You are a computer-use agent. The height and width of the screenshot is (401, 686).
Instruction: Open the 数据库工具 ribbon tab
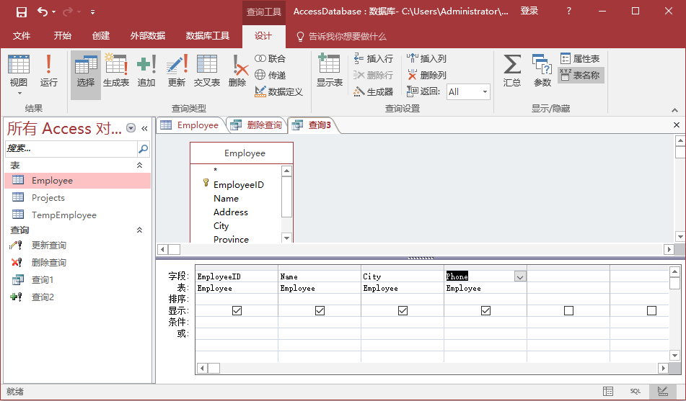tap(208, 36)
